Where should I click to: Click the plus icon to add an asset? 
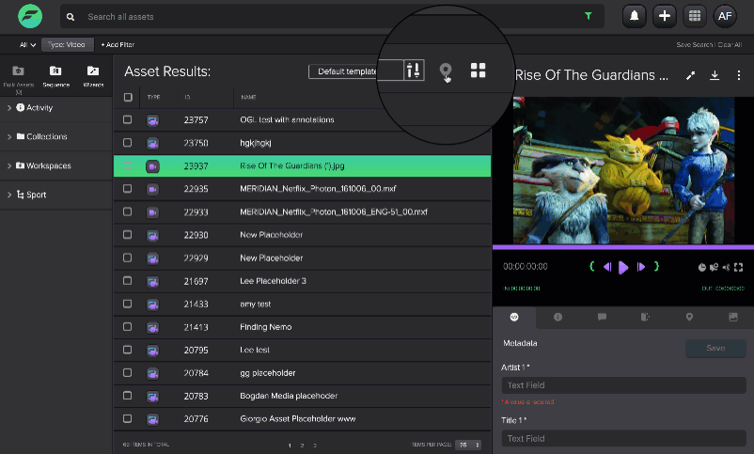click(665, 16)
